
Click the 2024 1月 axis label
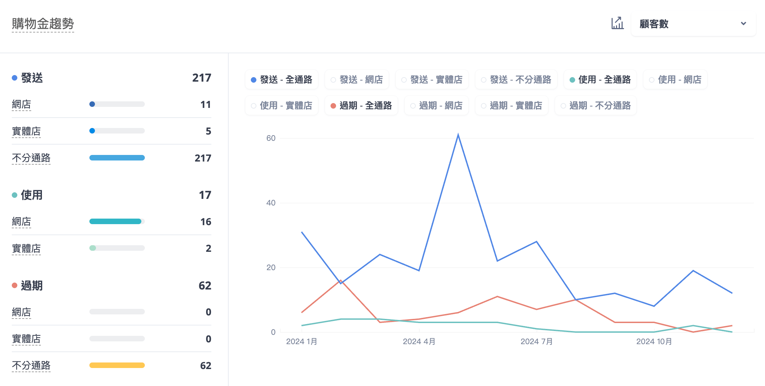point(301,342)
